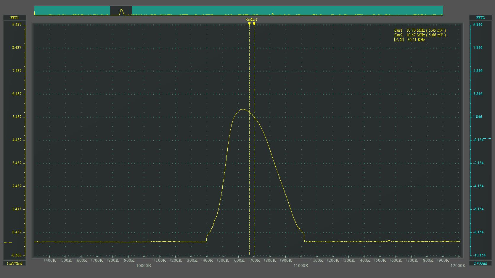495x278 pixels.
Task: Click the highlighted window in overview bar
Action: [x=121, y=10]
